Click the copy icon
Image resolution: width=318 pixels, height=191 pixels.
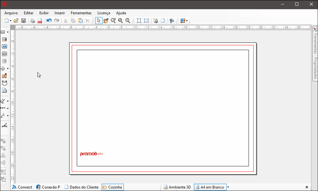point(73,21)
